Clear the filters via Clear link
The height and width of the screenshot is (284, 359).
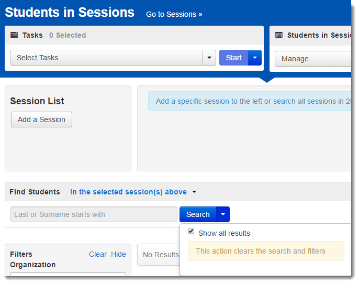pyautogui.click(x=98, y=254)
